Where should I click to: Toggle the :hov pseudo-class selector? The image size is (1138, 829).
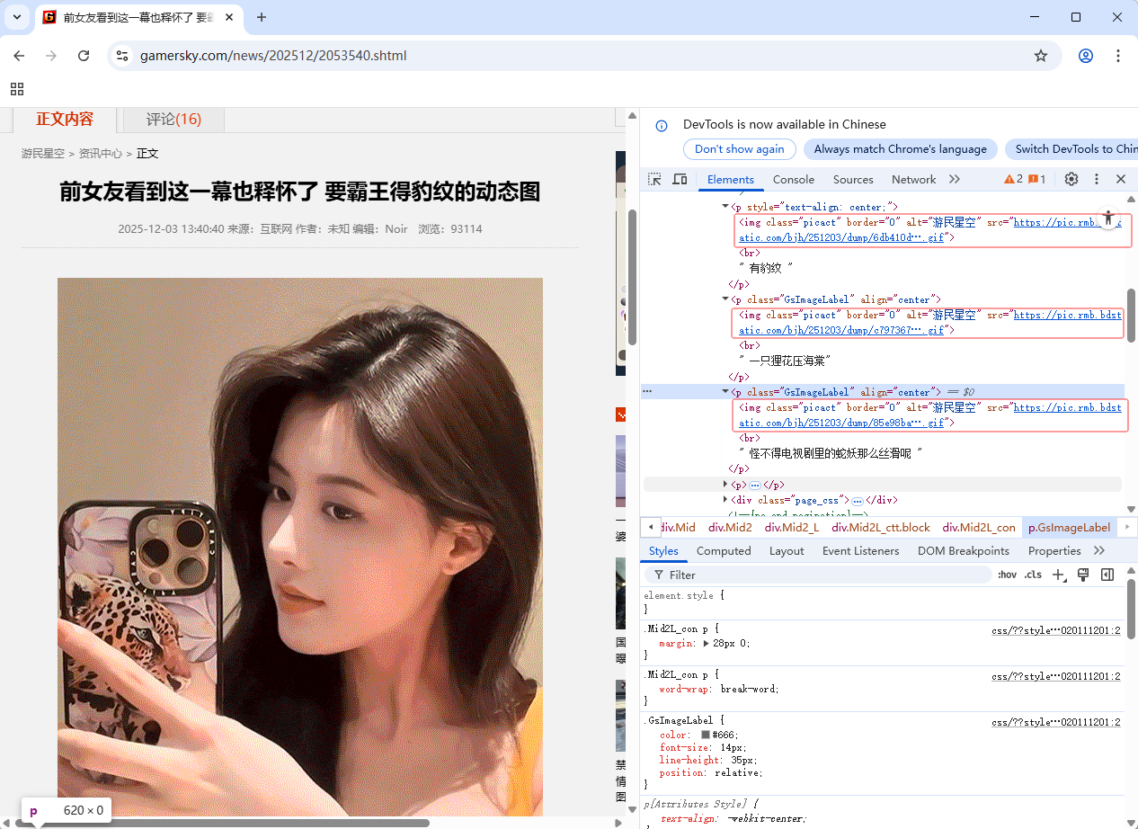1007,575
